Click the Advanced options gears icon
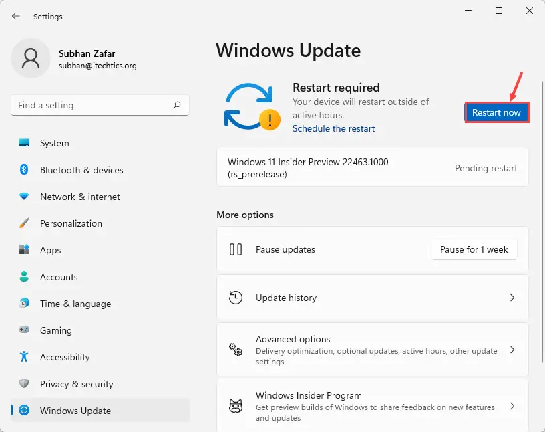Screen dimensions: 545x432 click(236, 350)
